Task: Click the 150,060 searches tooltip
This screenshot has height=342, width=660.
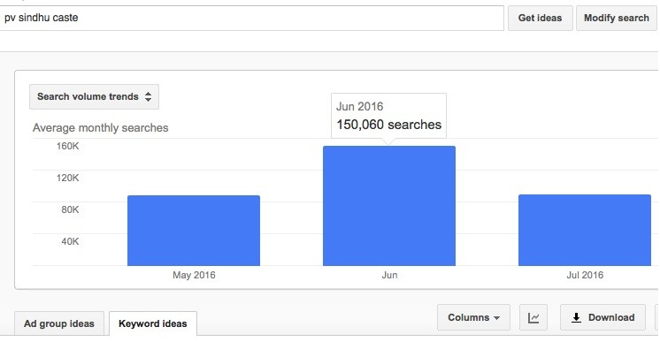Action: coord(389,116)
